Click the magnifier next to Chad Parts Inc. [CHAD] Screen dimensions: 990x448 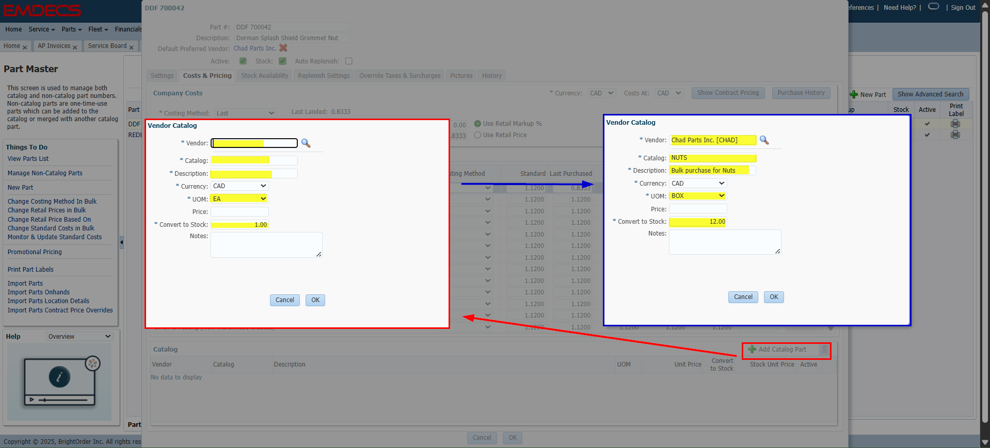[x=764, y=140]
